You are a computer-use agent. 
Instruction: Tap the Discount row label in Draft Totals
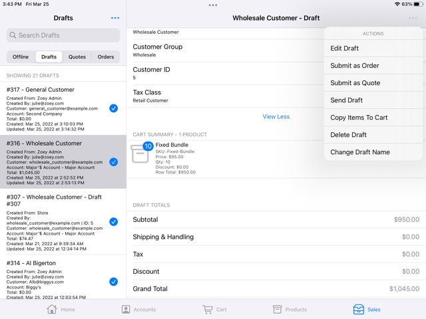pyautogui.click(x=146, y=272)
